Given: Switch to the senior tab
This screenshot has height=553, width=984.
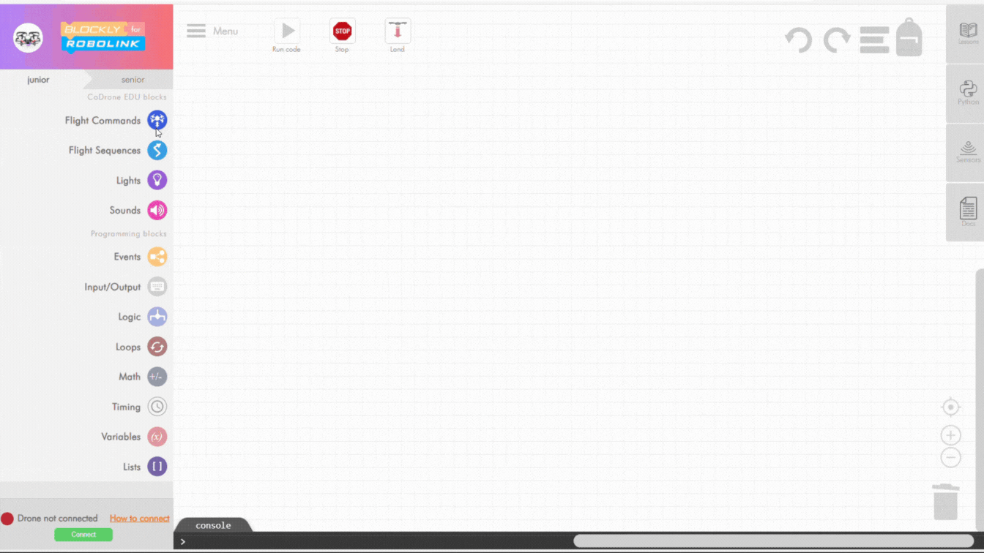Looking at the screenshot, I should coord(133,80).
